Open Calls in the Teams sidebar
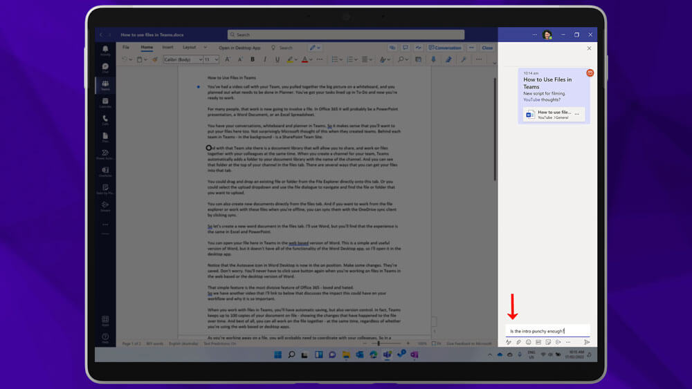 (x=105, y=120)
